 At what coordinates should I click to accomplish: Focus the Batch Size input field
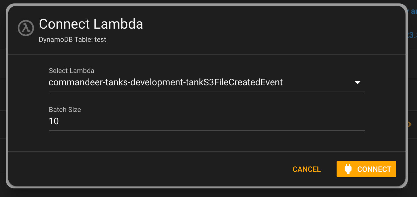coord(207,121)
